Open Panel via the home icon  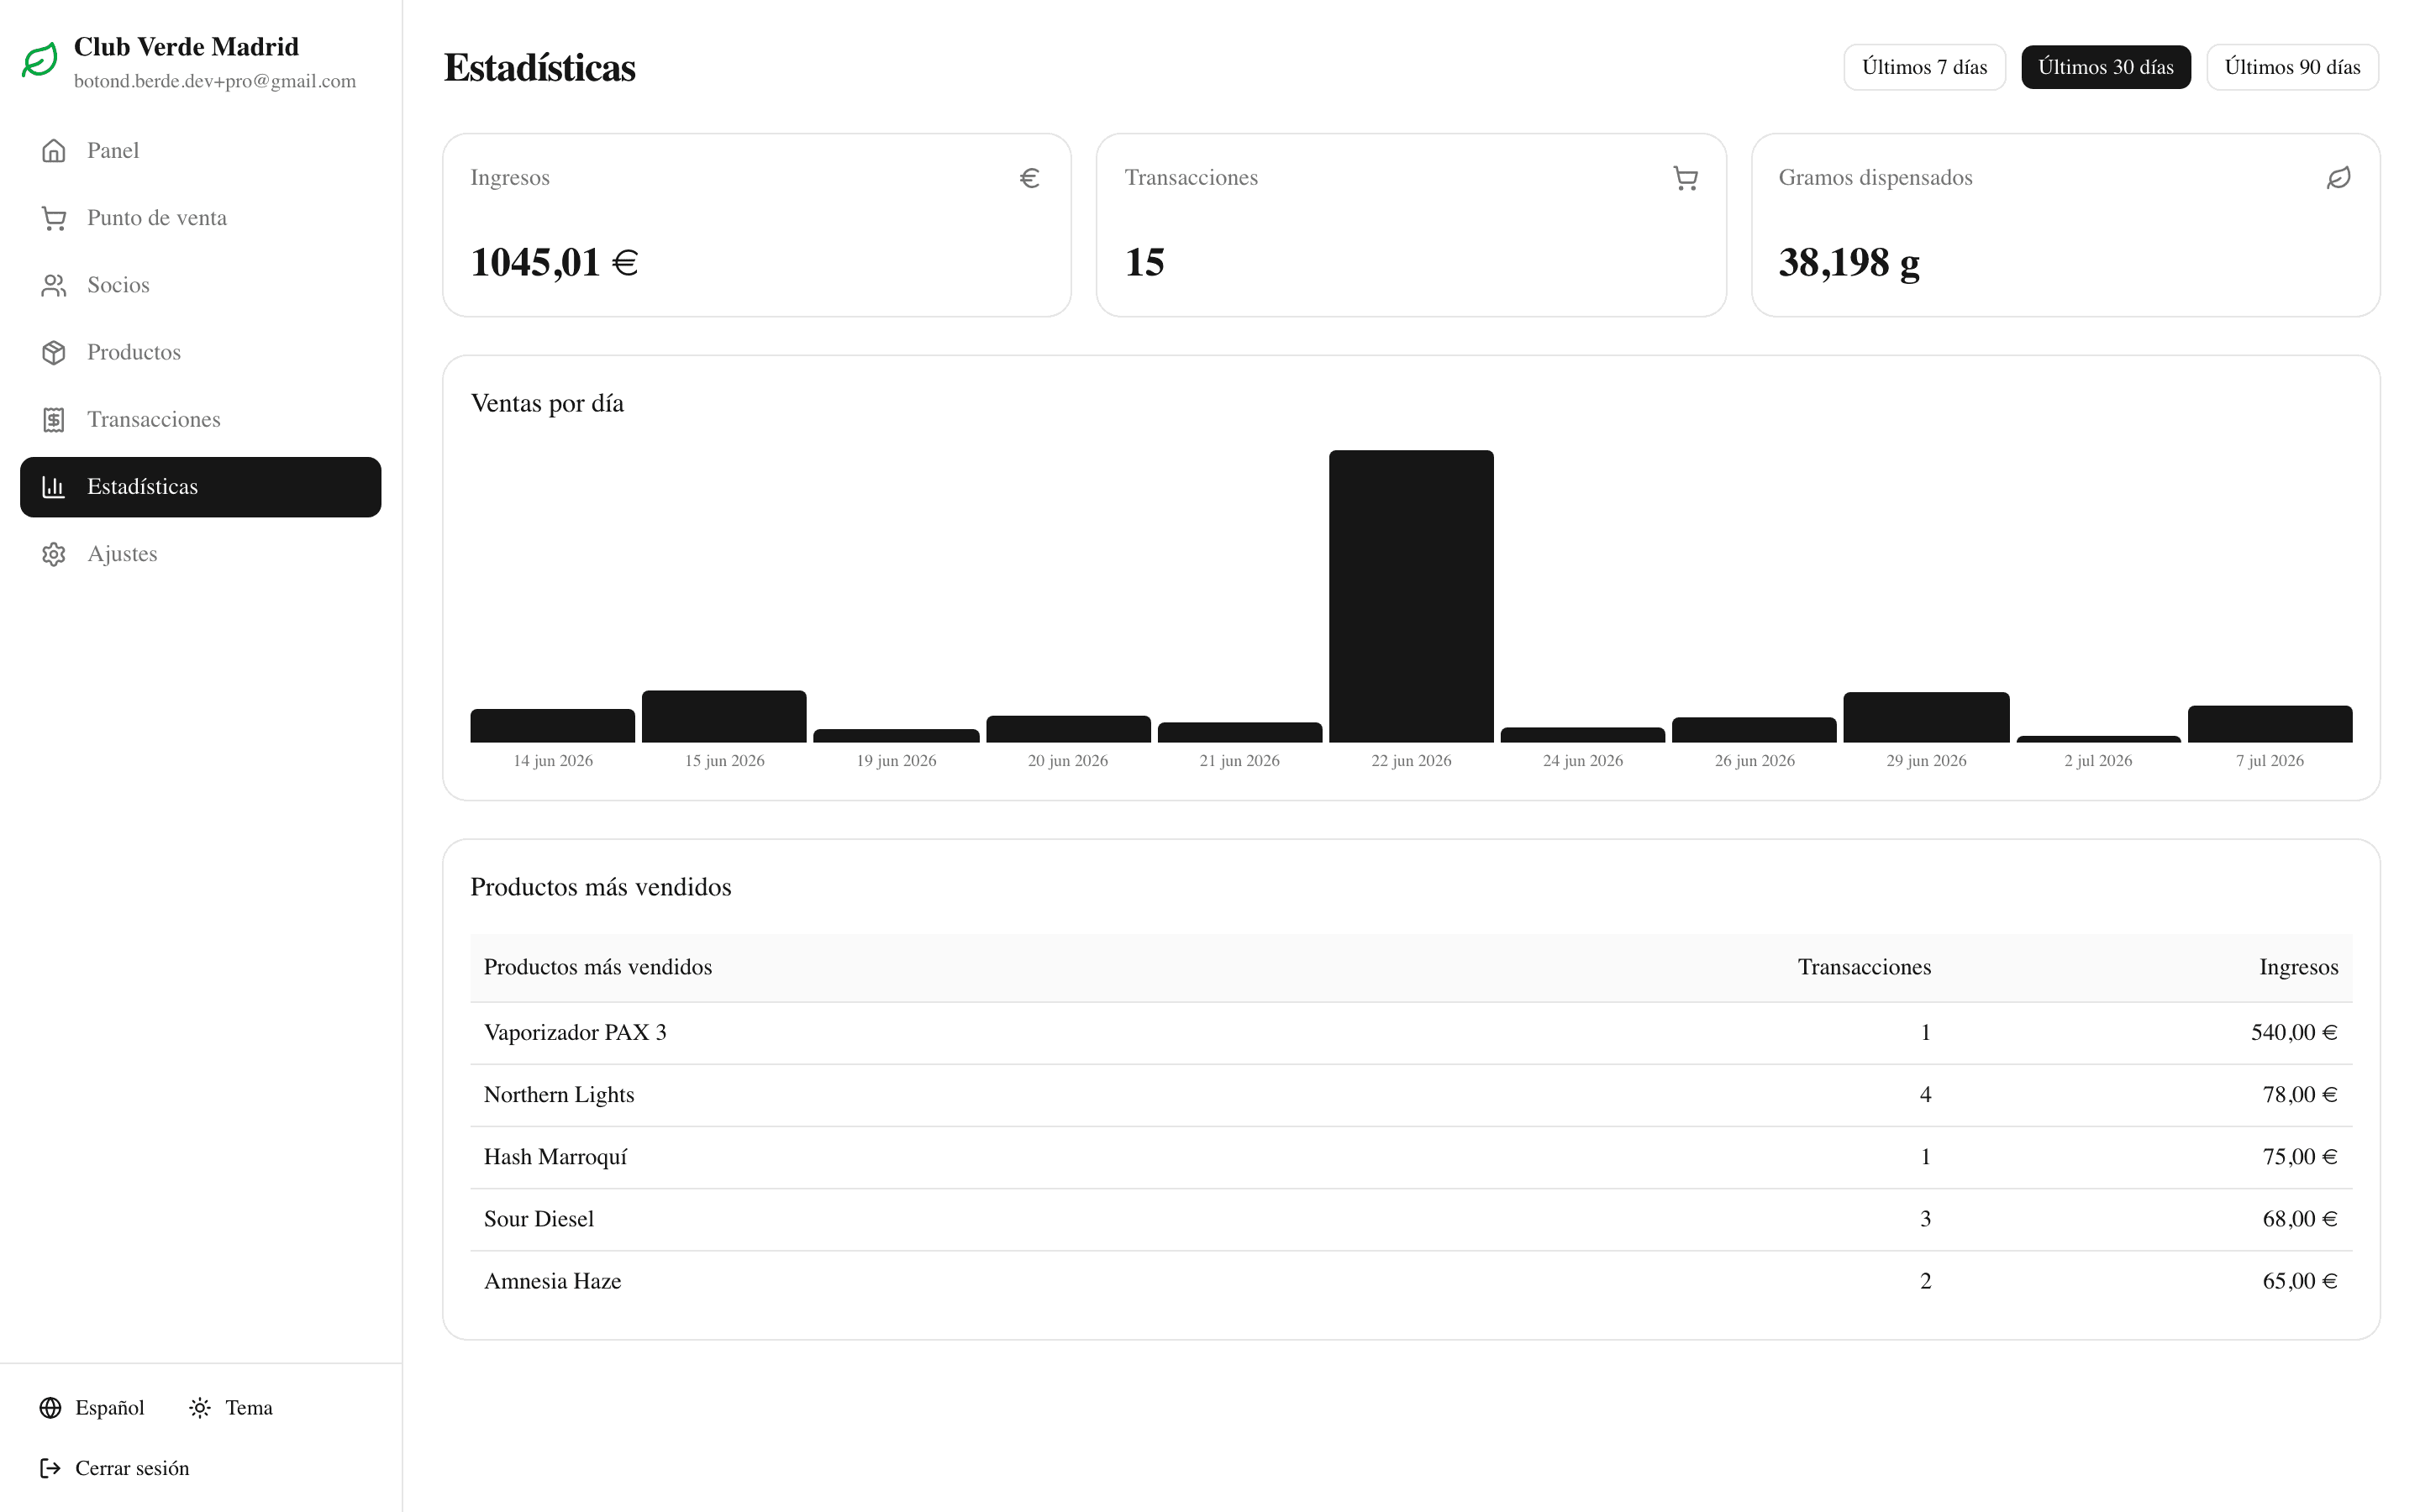[54, 151]
